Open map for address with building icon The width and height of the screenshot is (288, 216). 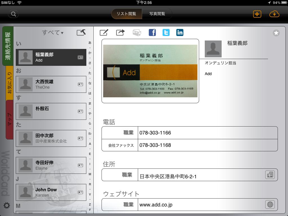[x=270, y=175]
